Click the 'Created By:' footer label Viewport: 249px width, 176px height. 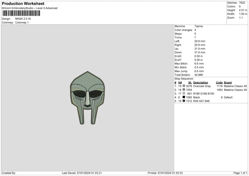9,173
